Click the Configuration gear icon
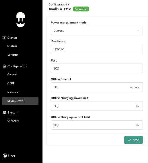The height and width of the screenshot is (163, 148). pyautogui.click(x=4, y=66)
